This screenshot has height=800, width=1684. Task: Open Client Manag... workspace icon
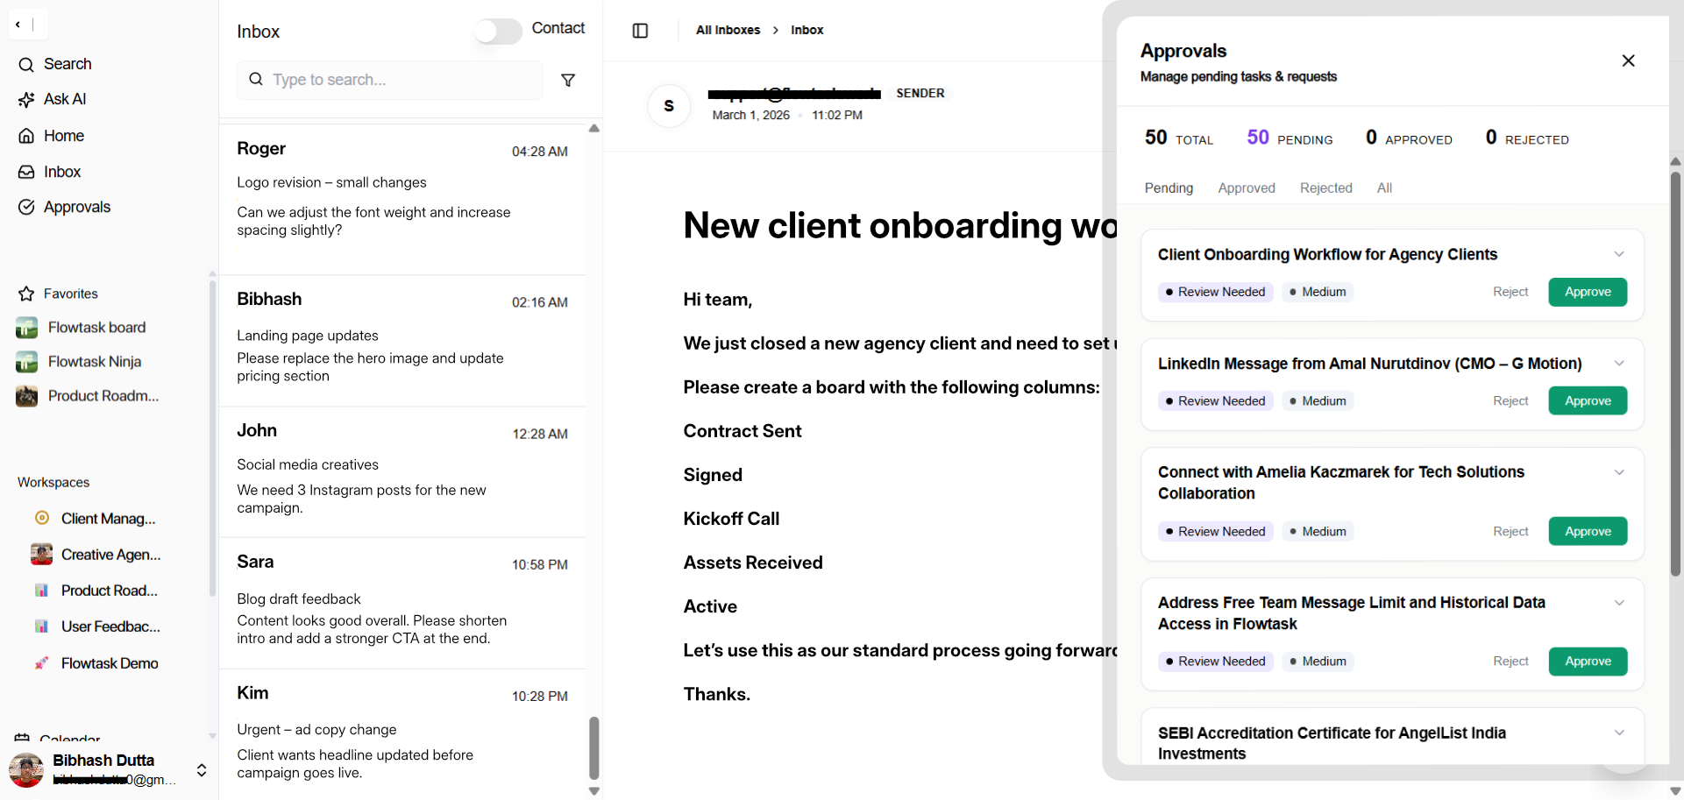pyautogui.click(x=41, y=518)
